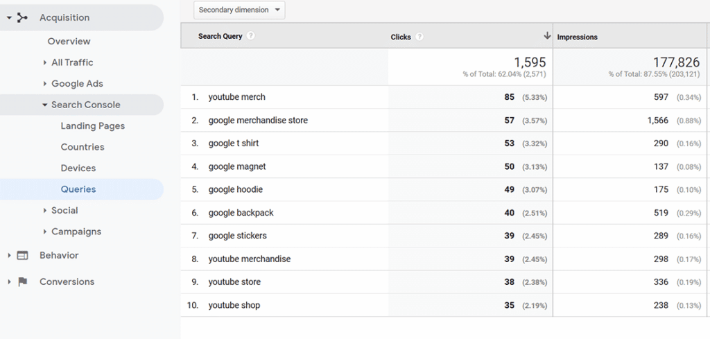Viewport: 710px width, 339px height.
Task: Click the 336 impressions value for youtube store
Action: pyautogui.click(x=661, y=282)
